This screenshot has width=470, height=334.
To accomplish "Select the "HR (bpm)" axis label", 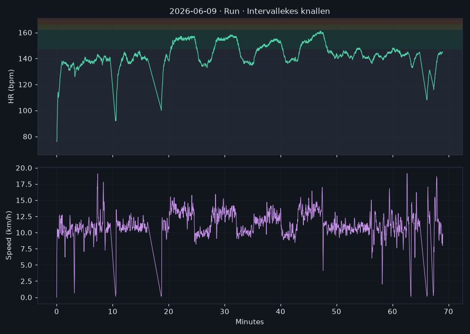I will pos(11,86).
